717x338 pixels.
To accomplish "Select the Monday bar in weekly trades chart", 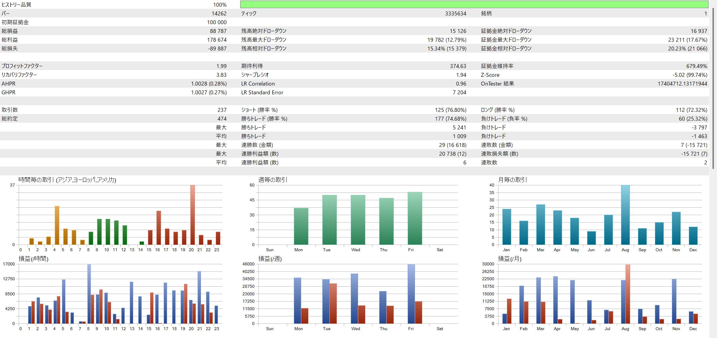I will 301,226.
